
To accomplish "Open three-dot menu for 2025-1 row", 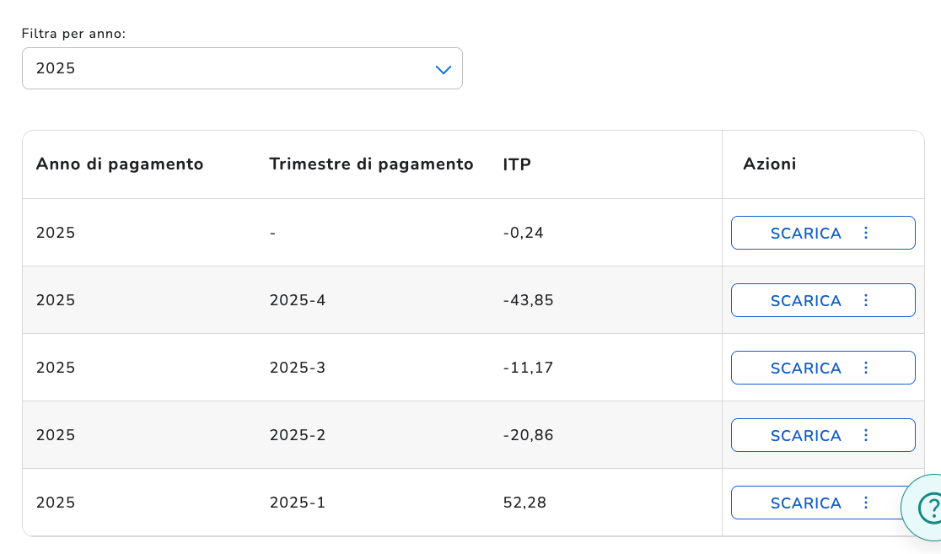I will pyautogui.click(x=865, y=503).
